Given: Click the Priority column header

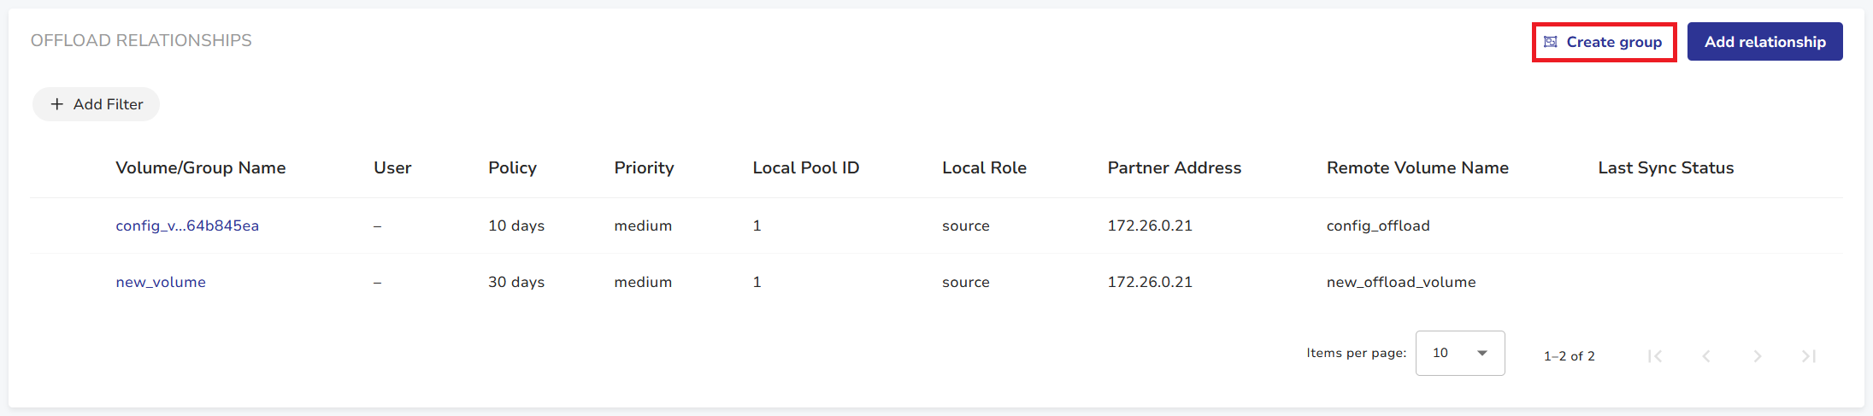Looking at the screenshot, I should pyautogui.click(x=644, y=168).
